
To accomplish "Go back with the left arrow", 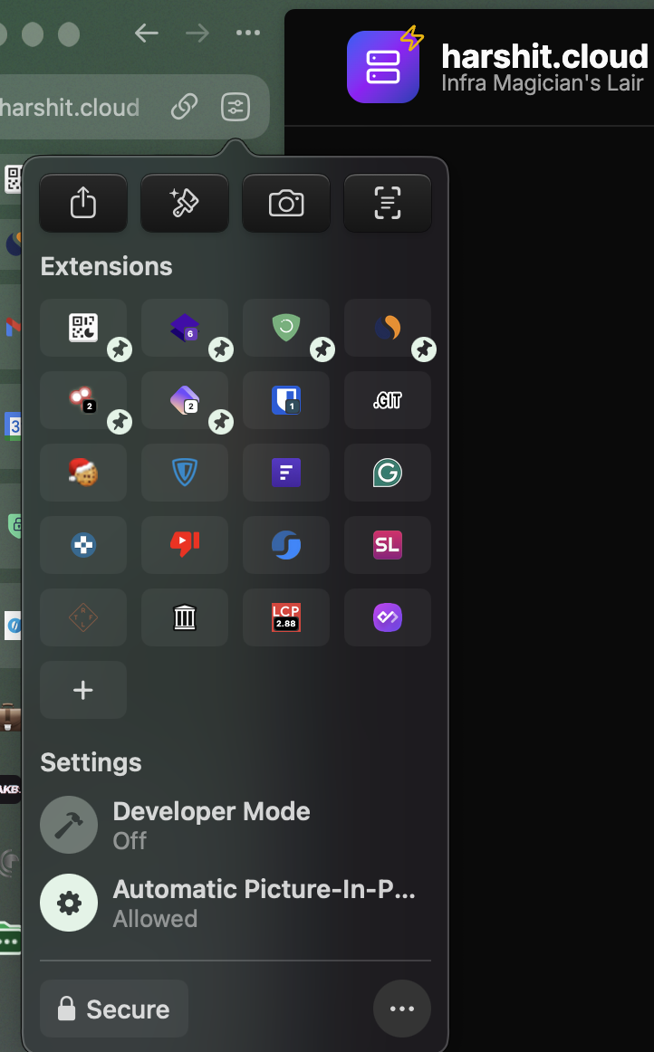I will (147, 33).
